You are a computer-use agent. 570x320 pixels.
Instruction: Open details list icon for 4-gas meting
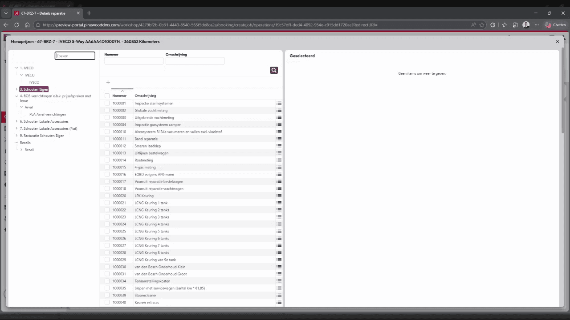pos(279,167)
